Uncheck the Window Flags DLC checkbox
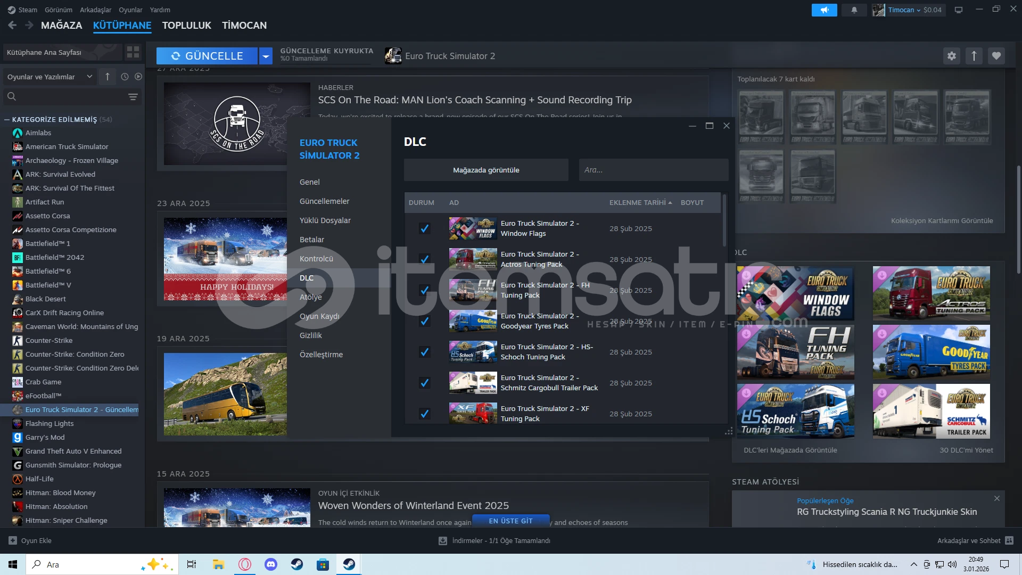The width and height of the screenshot is (1022, 575). click(x=424, y=228)
